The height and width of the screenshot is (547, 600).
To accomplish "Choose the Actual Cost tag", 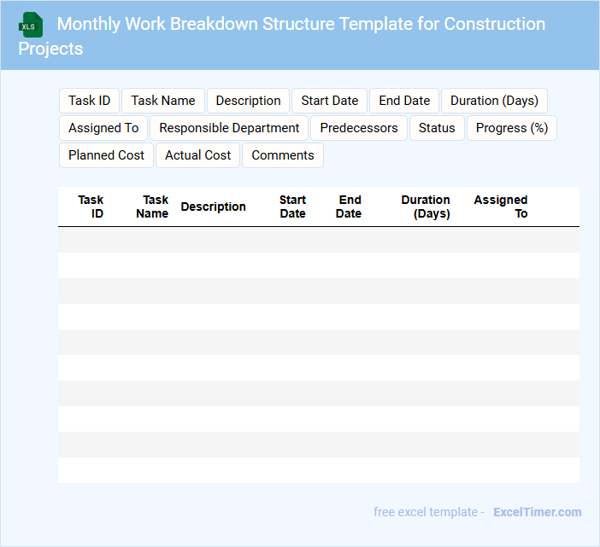I will (197, 155).
